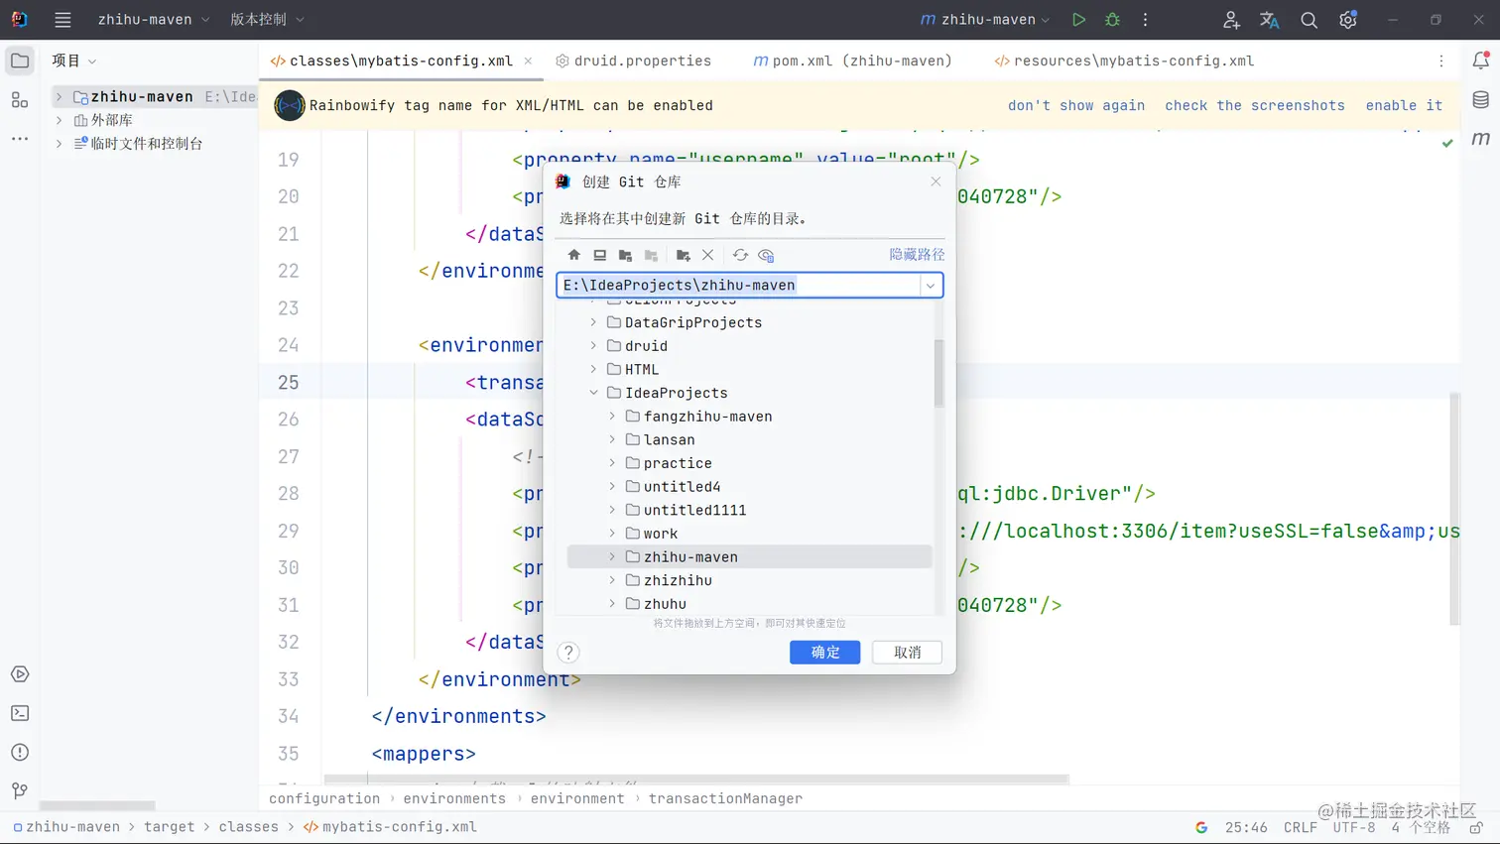Toggle showing hidden files in dialog toolbar
1500x844 pixels.
pos(766,255)
